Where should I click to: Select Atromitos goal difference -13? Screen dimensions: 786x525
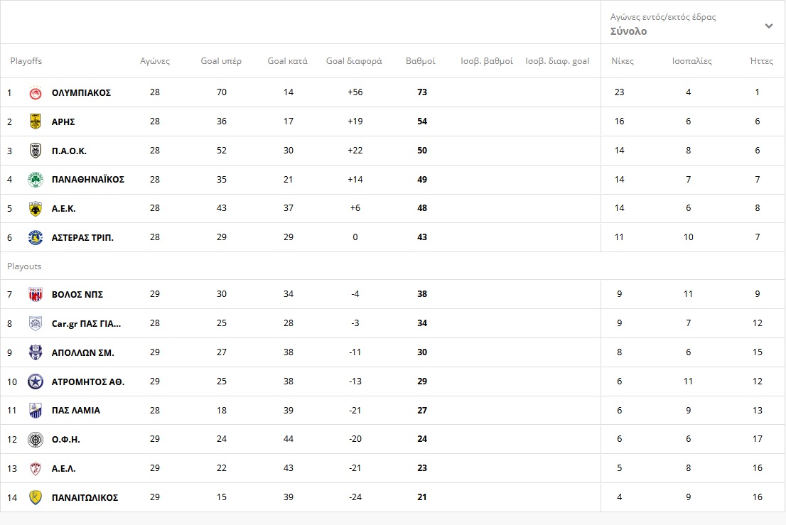tap(355, 381)
